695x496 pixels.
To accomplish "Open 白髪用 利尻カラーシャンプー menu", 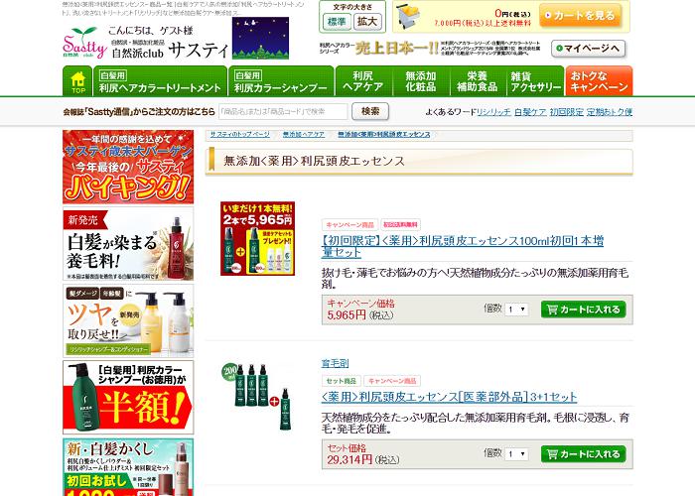I will 281,81.
